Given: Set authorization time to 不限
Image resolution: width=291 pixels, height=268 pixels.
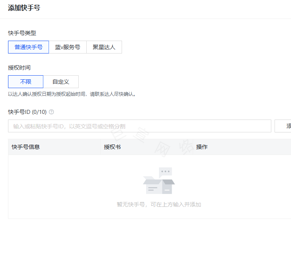Looking at the screenshot, I should pos(26,82).
